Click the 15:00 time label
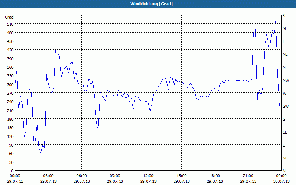This screenshot has width=296, height=185. [x=182, y=176]
